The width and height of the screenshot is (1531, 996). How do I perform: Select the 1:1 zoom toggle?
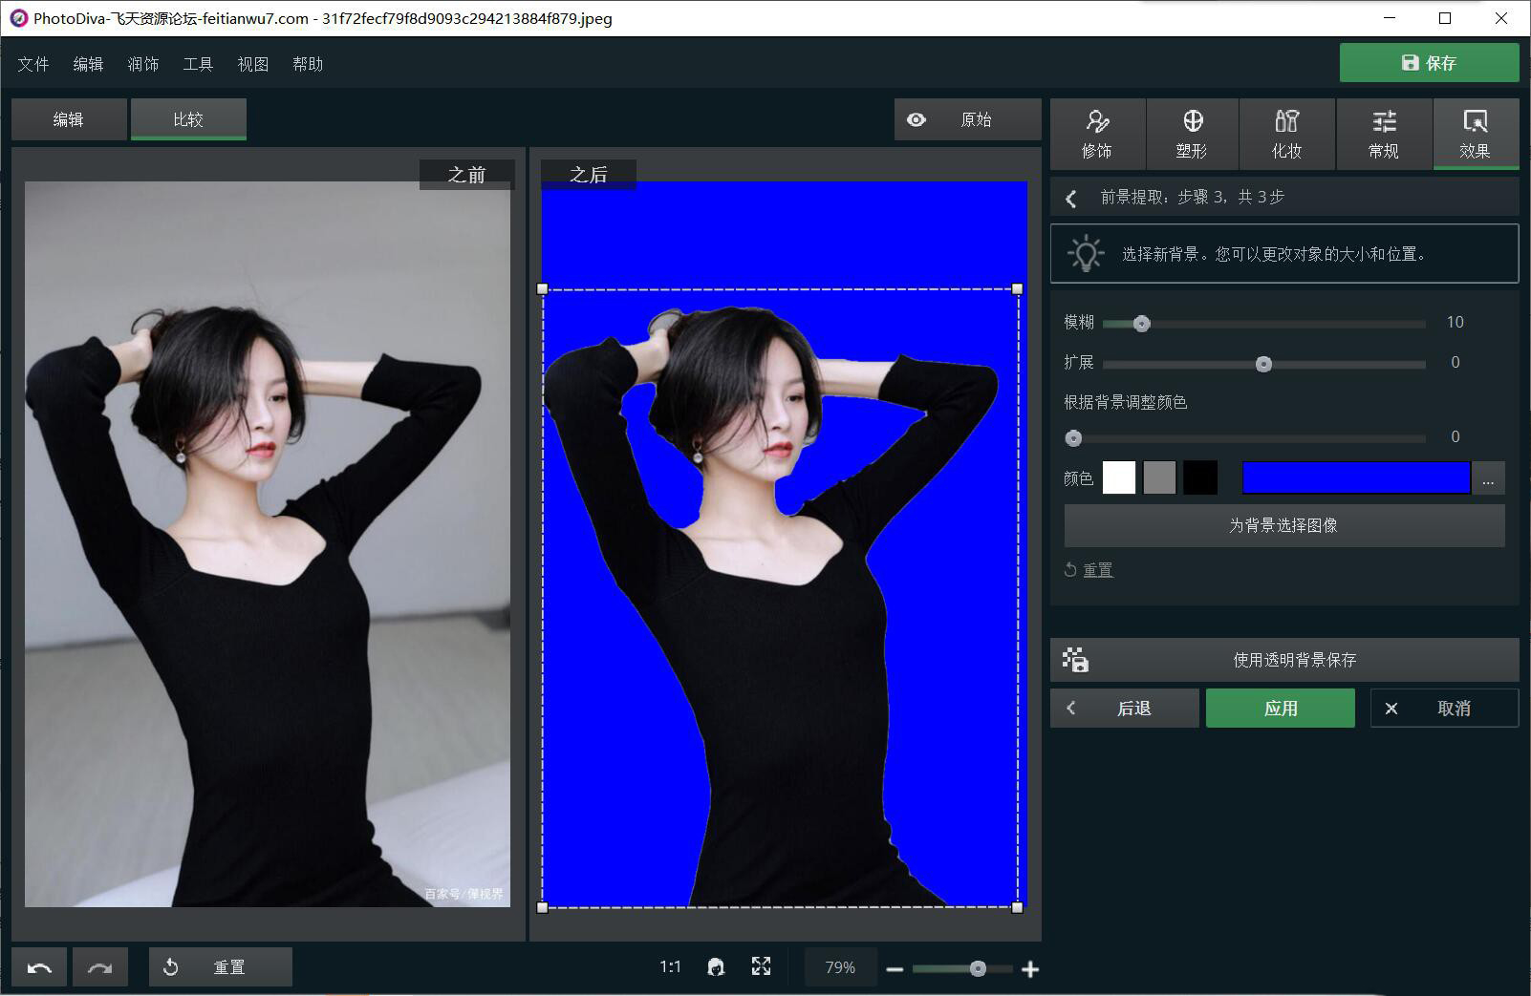(x=670, y=966)
